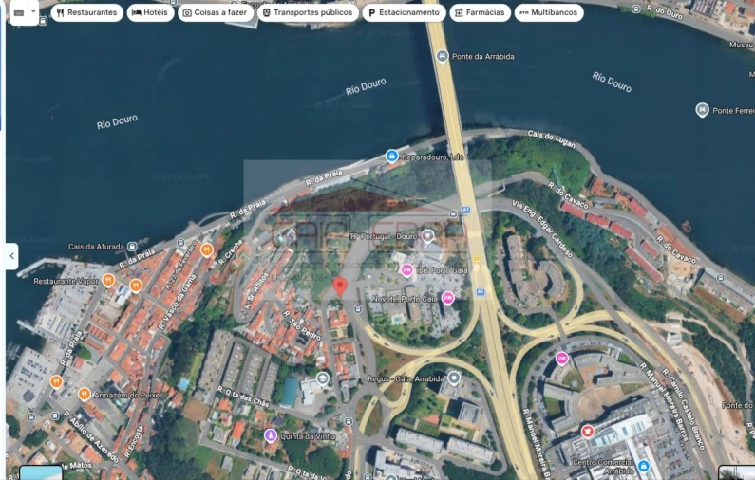Open the map layers thumbnail
The image size is (755, 480).
(x=41, y=472)
